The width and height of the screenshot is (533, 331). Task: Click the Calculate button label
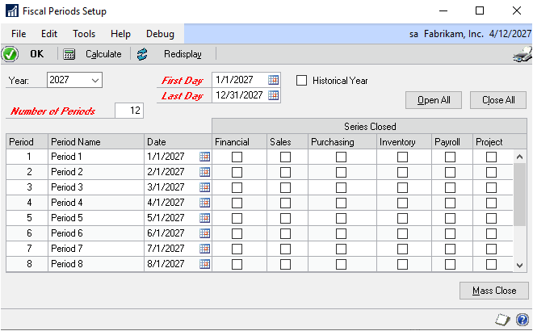(x=103, y=54)
